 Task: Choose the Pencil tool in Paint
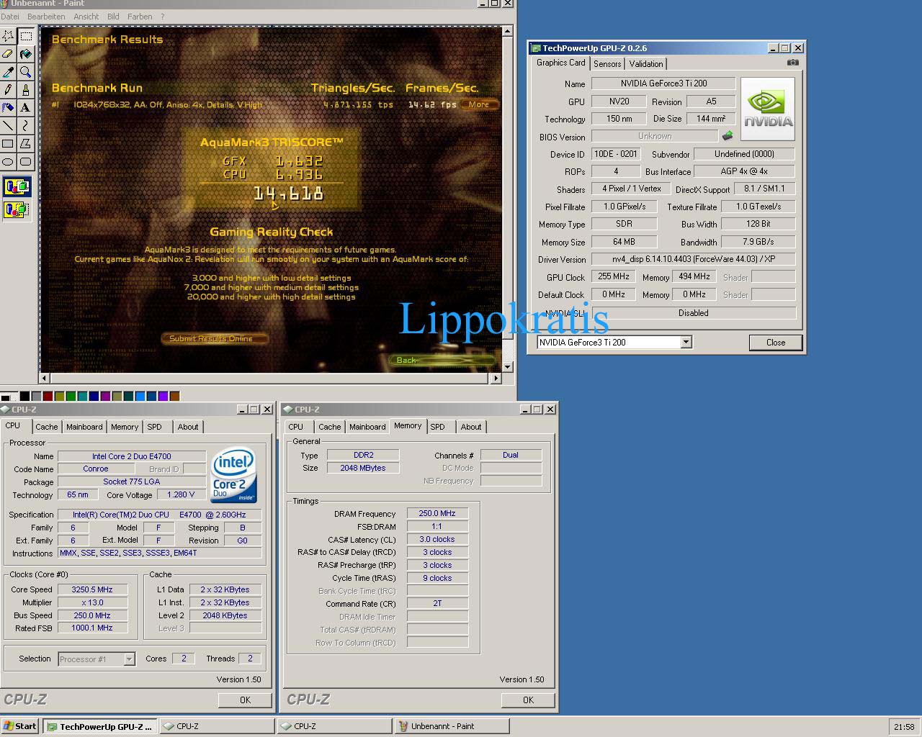8,89
